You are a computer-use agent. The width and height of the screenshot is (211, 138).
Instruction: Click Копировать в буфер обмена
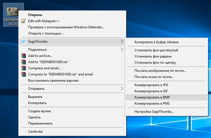(156, 42)
